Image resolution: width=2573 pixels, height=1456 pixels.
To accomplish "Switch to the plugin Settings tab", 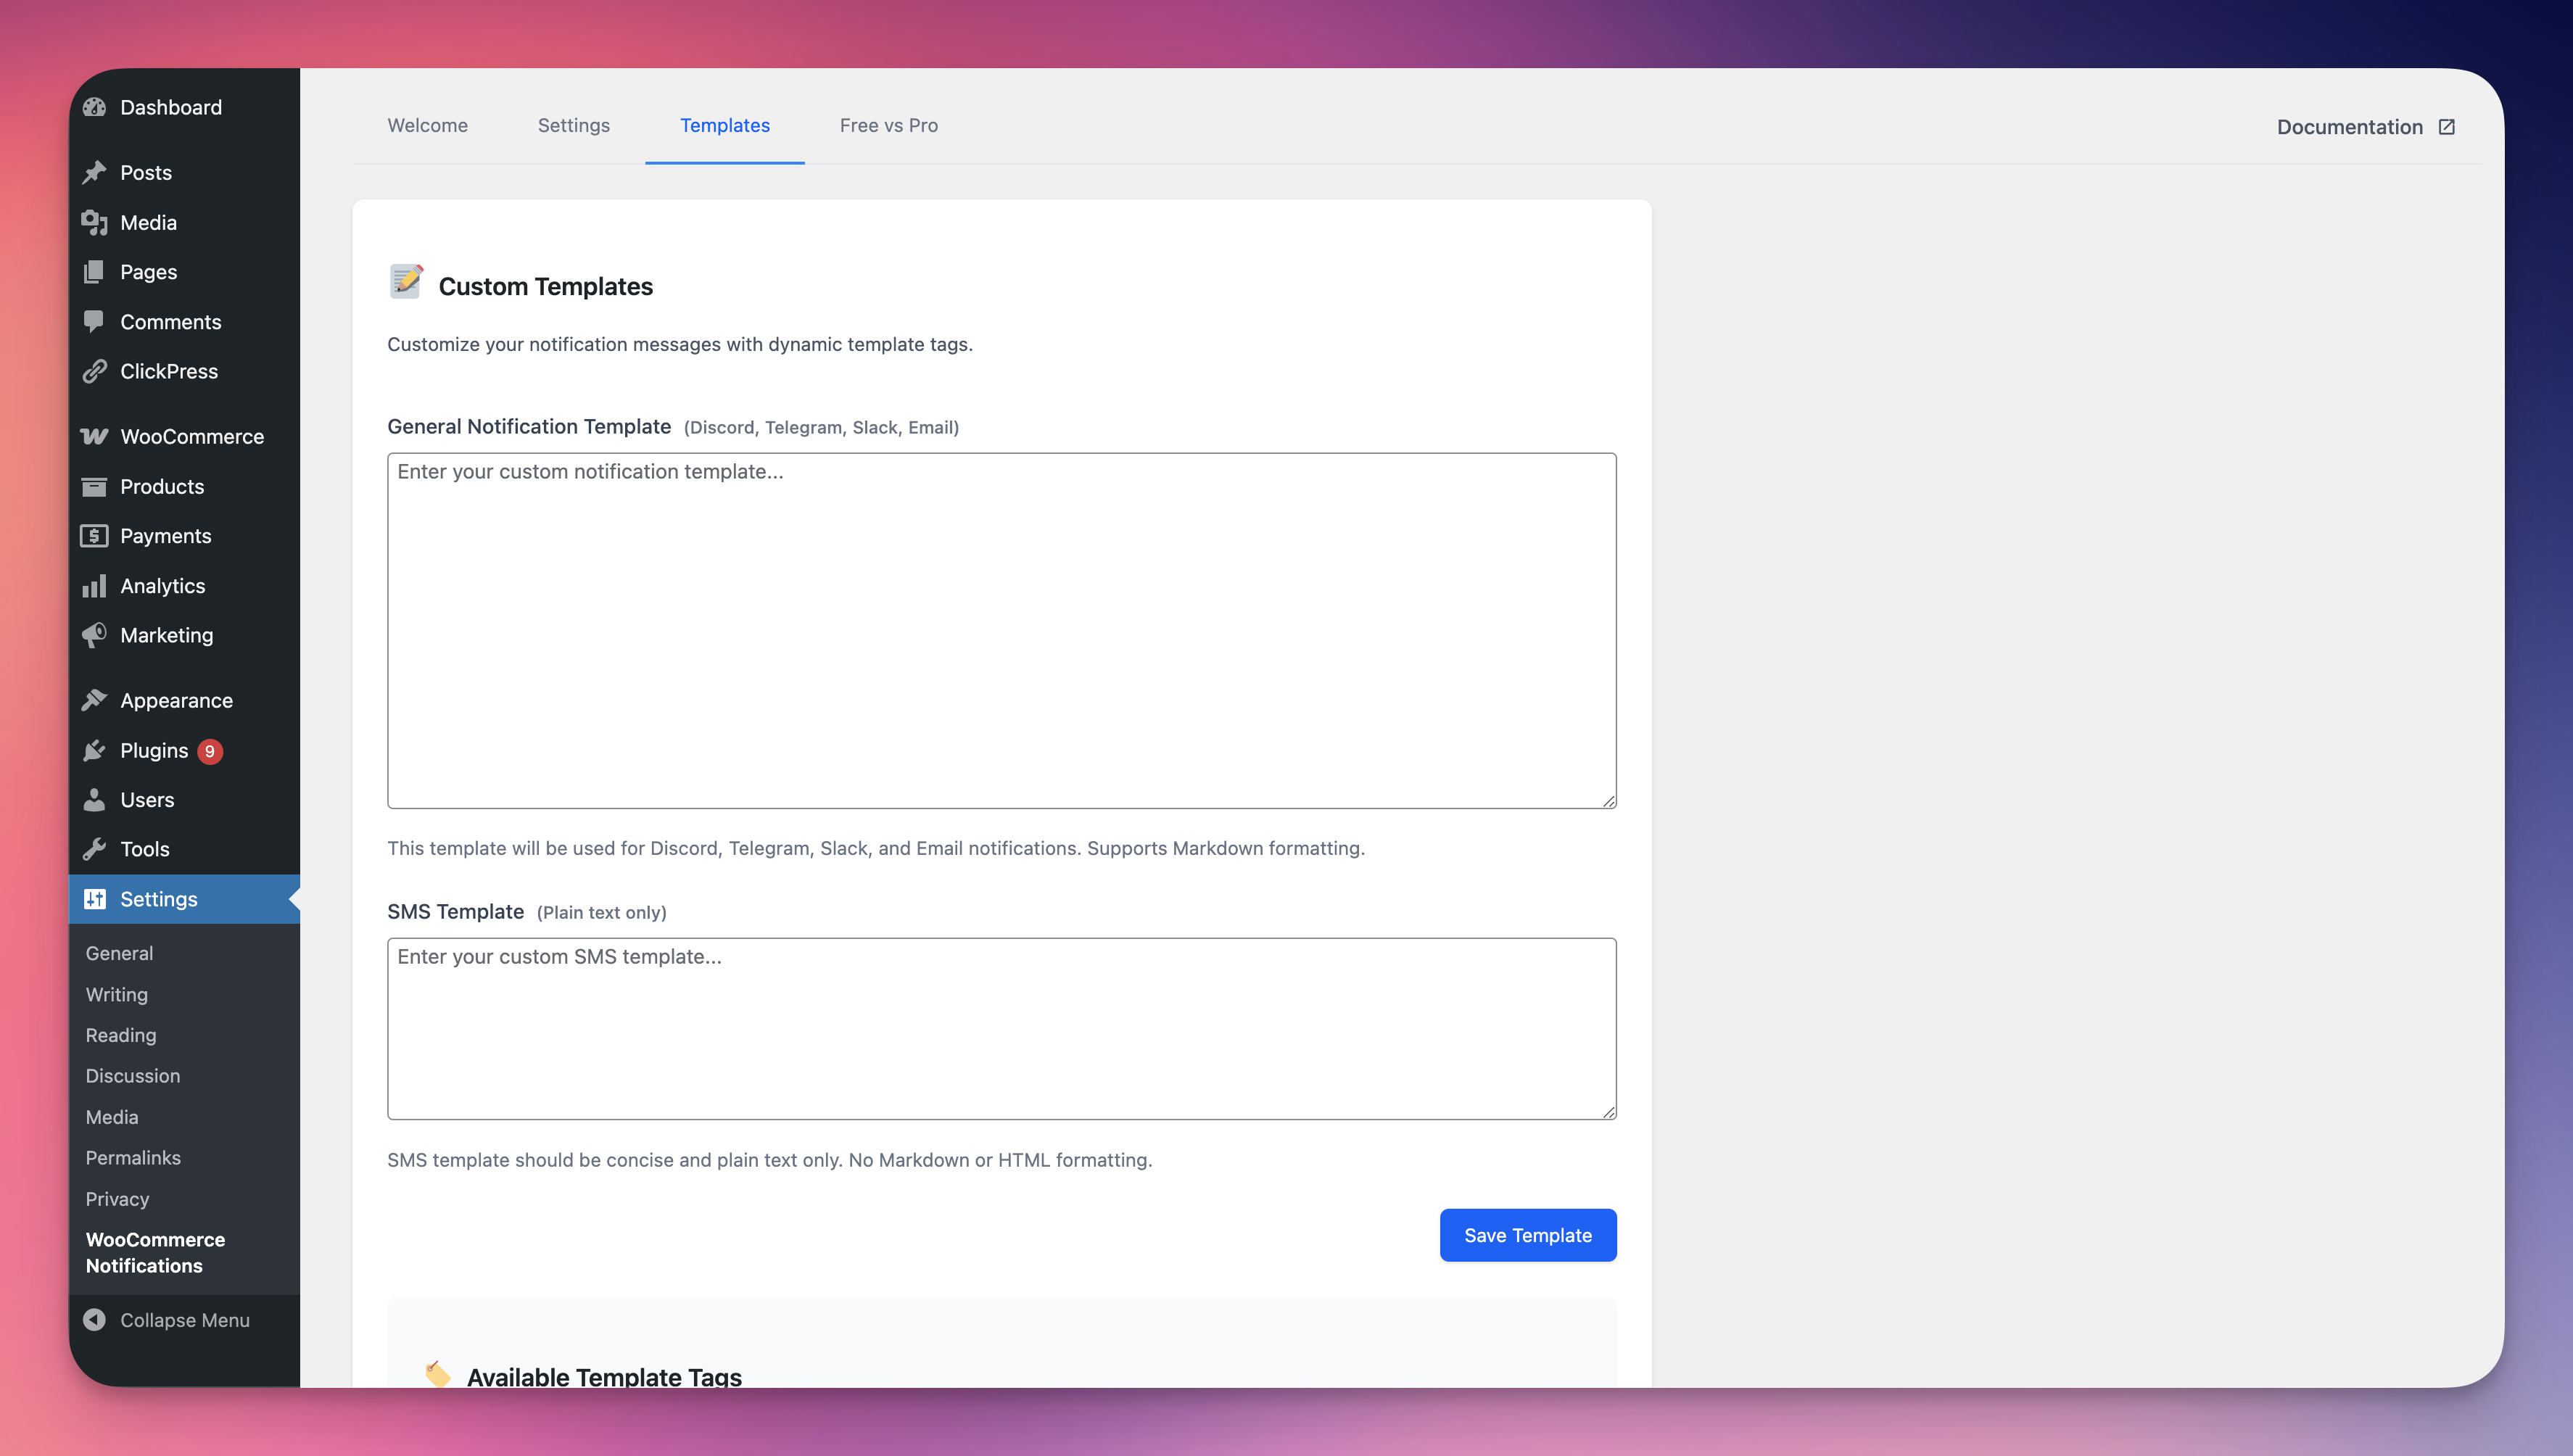I will pyautogui.click(x=573, y=125).
